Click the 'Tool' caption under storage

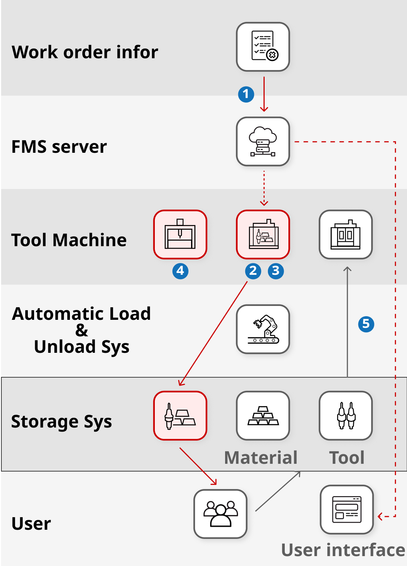[347, 458]
